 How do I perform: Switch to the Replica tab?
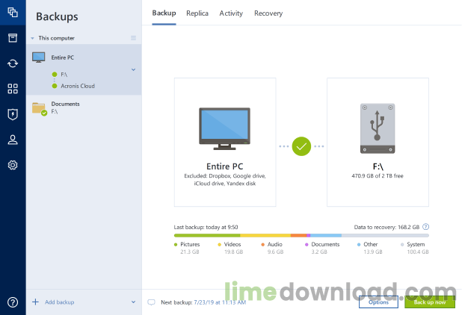(x=197, y=13)
